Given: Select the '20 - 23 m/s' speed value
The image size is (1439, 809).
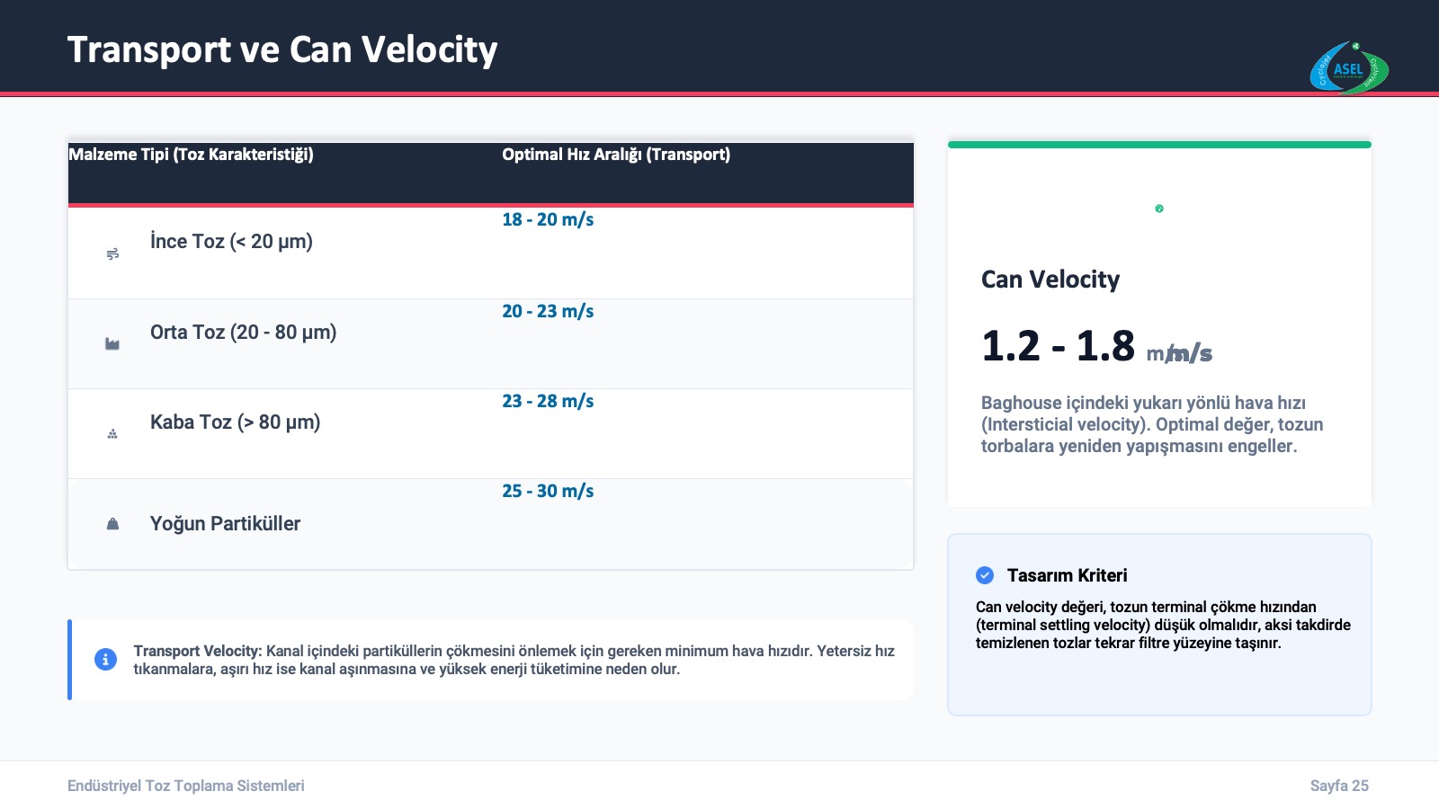Looking at the screenshot, I should pos(548,311).
